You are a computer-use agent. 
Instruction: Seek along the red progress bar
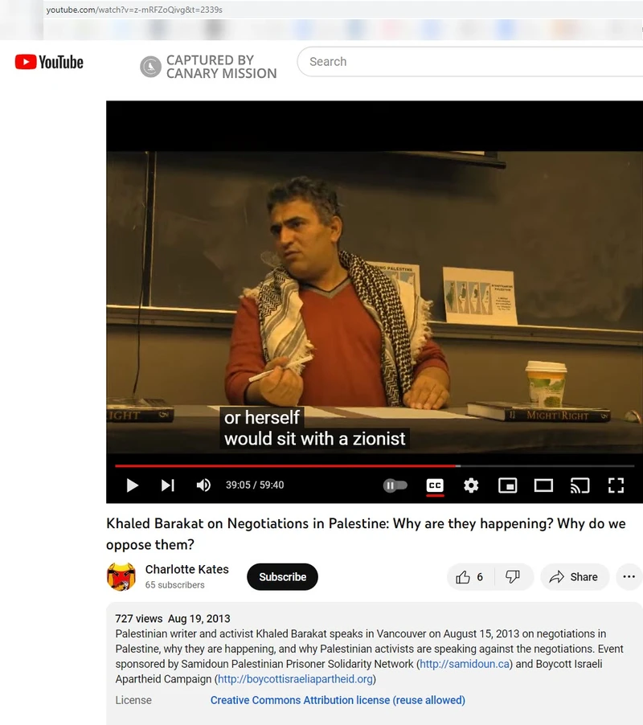coord(375,466)
